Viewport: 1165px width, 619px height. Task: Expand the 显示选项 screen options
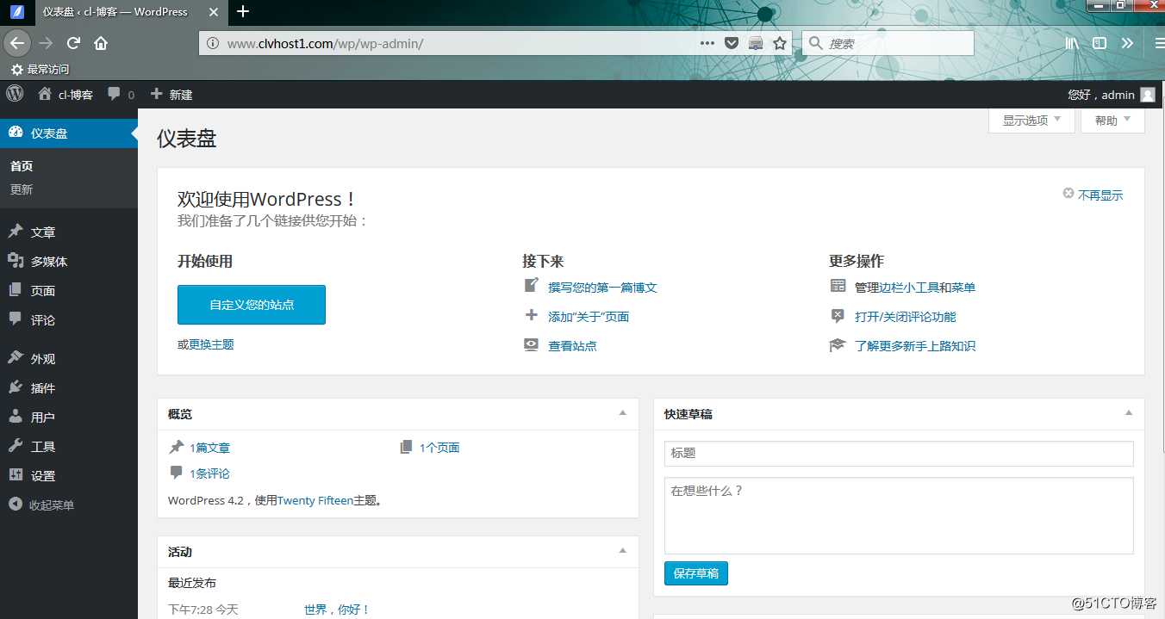tap(1031, 121)
